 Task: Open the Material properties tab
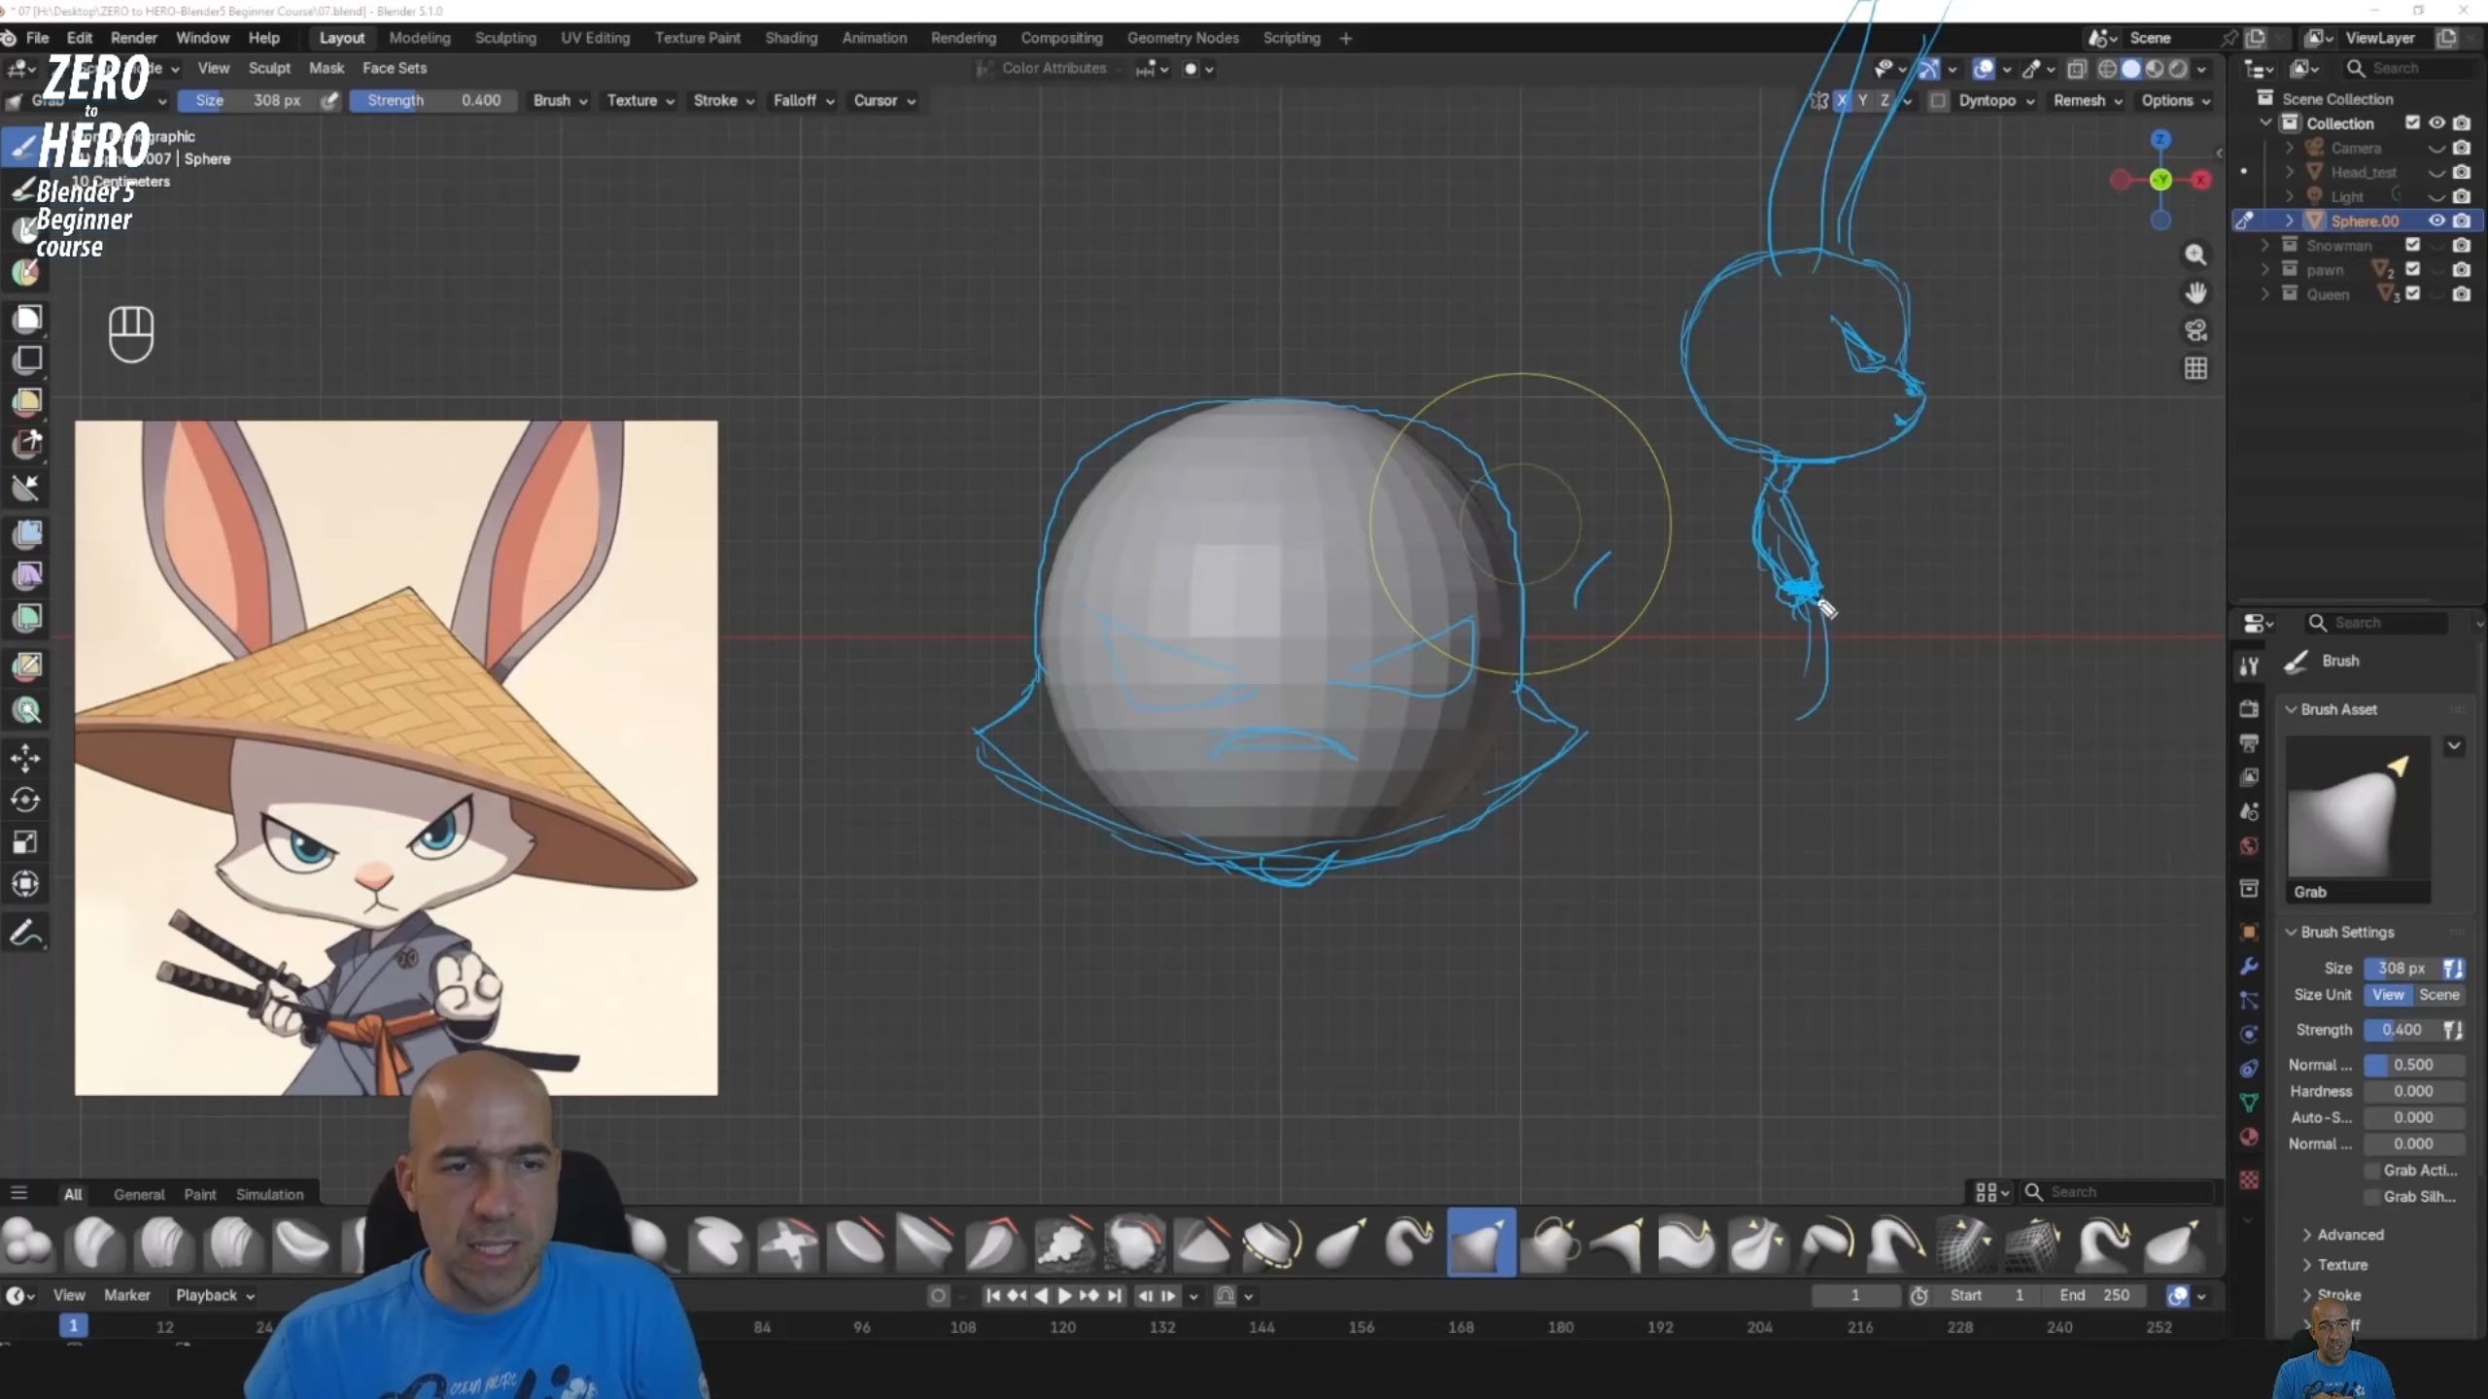pyautogui.click(x=2249, y=1137)
